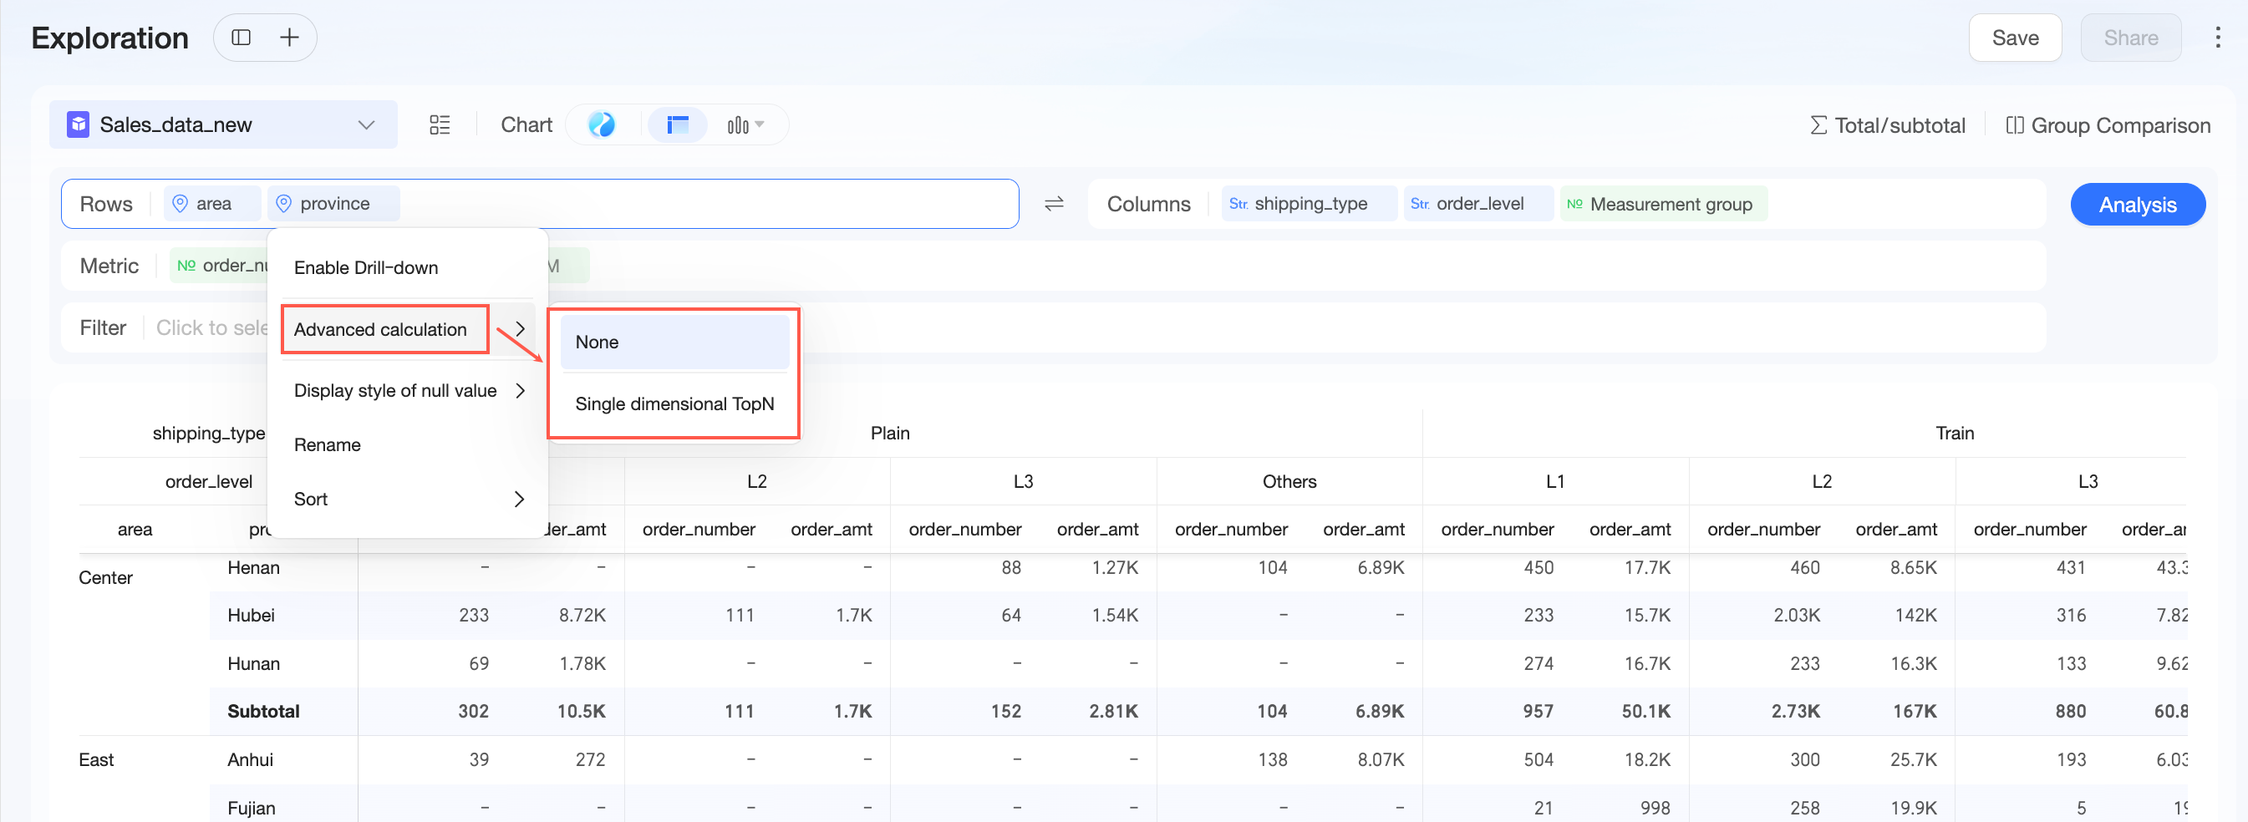The width and height of the screenshot is (2248, 822).
Task: Click the Train shipping type header
Action: [1953, 433]
